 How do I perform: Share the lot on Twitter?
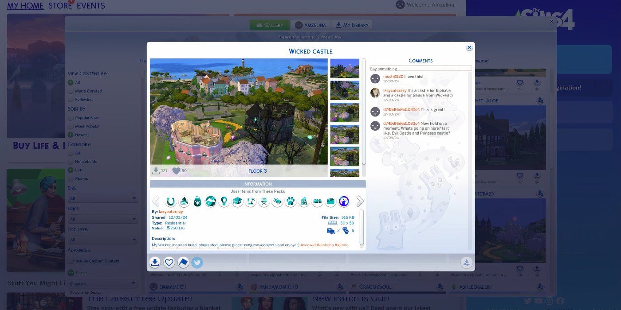197,263
